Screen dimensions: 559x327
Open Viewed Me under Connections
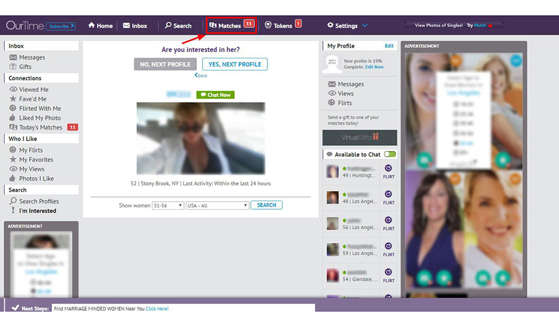[x=33, y=90]
